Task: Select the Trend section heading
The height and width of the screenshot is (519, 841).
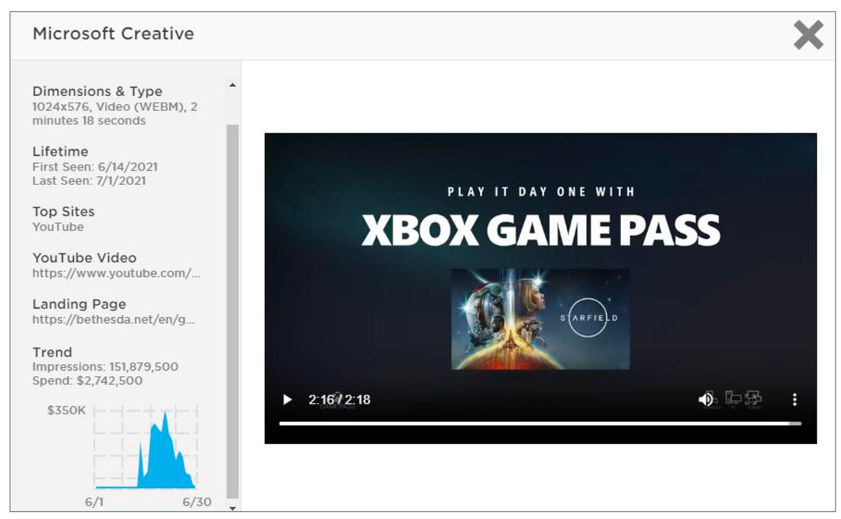Action: 52,352
